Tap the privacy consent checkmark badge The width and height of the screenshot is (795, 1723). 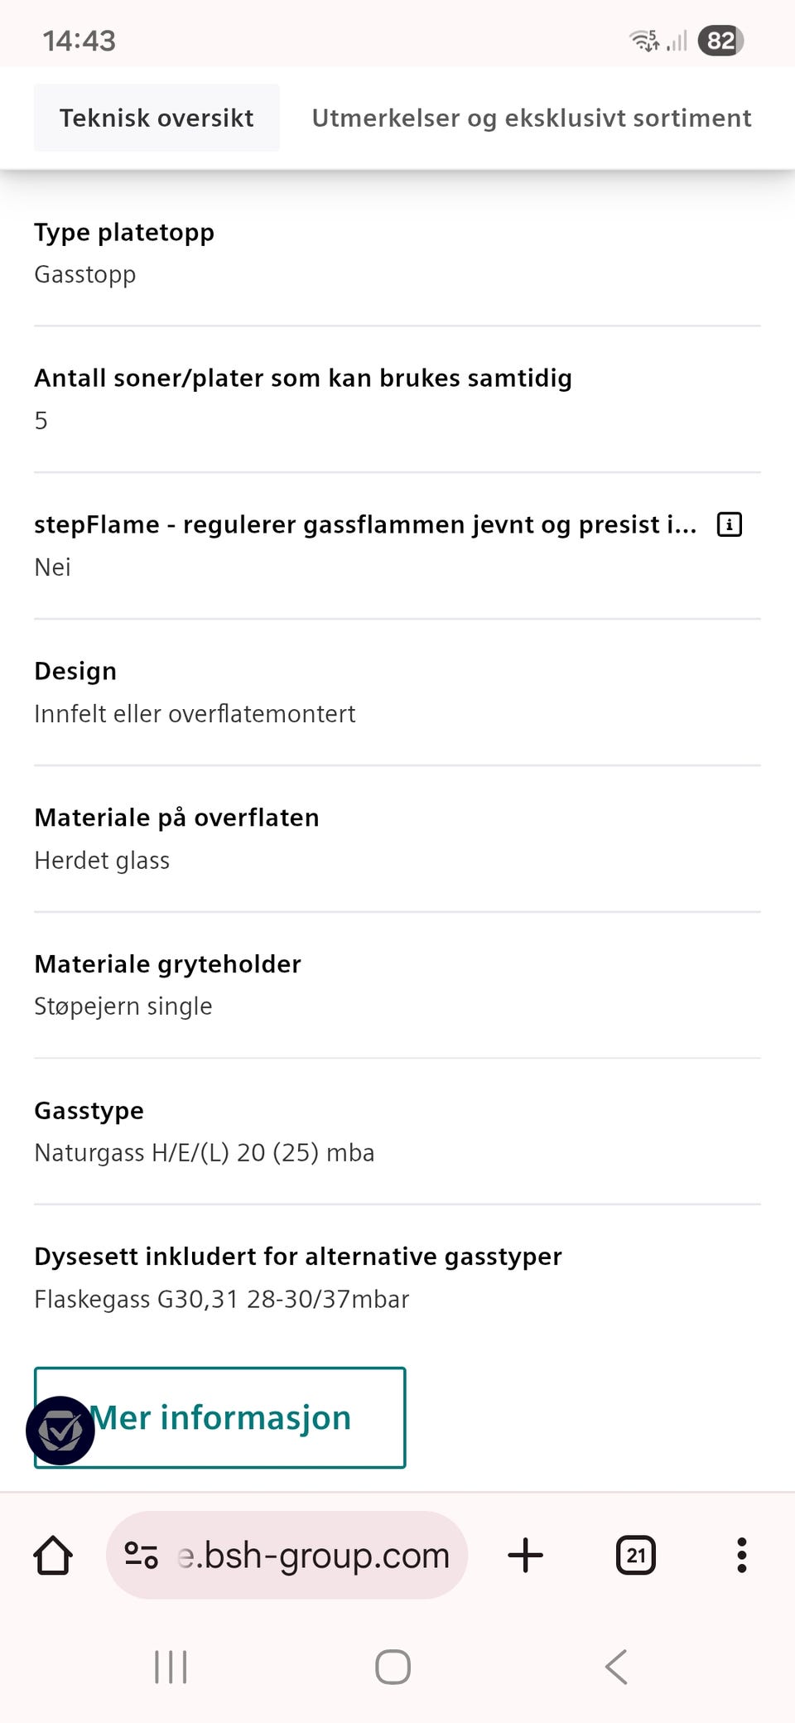60,1429
